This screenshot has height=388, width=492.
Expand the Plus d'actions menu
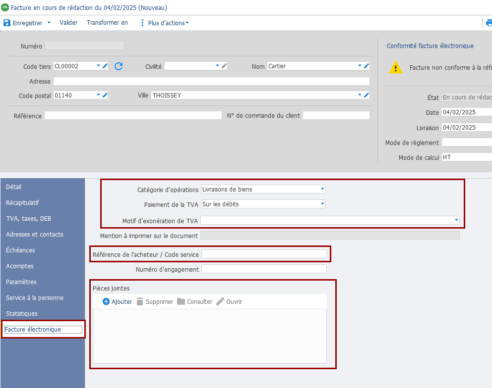(x=165, y=23)
